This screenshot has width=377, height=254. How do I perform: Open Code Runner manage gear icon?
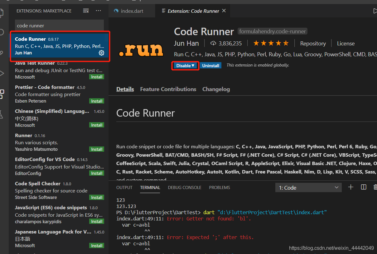click(x=101, y=53)
